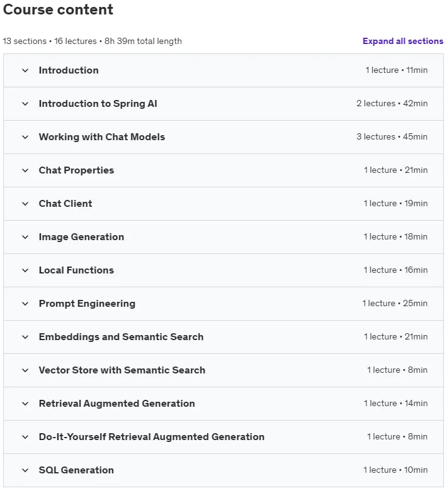Open Working with Chat Models chevron
447x491 pixels.
point(25,137)
